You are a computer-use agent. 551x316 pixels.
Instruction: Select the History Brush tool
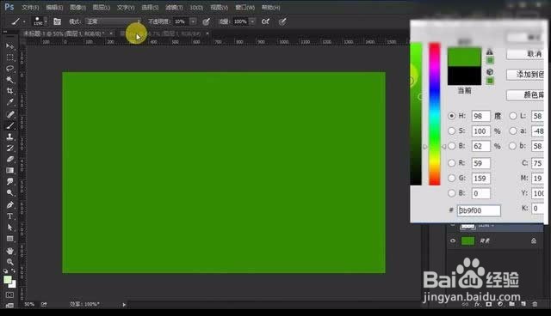[9, 148]
